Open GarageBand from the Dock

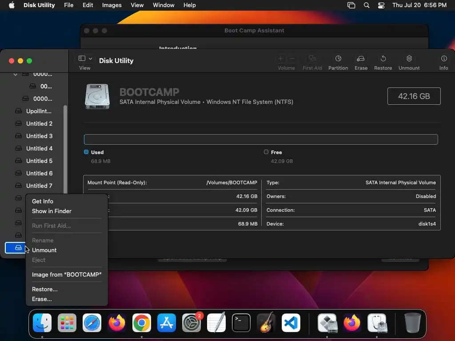(266, 322)
